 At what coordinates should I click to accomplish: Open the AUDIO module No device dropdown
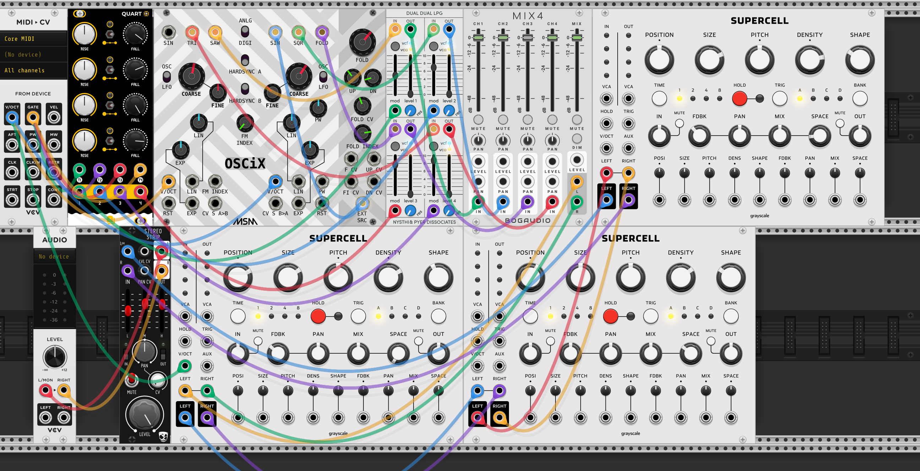click(x=55, y=256)
